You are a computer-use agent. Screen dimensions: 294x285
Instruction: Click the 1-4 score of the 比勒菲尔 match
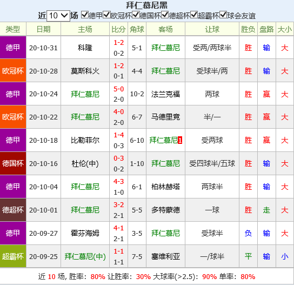coord(119,135)
